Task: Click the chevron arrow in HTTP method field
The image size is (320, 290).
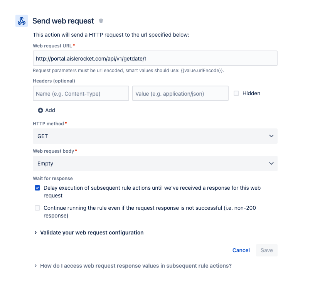Action: pyautogui.click(x=271, y=136)
